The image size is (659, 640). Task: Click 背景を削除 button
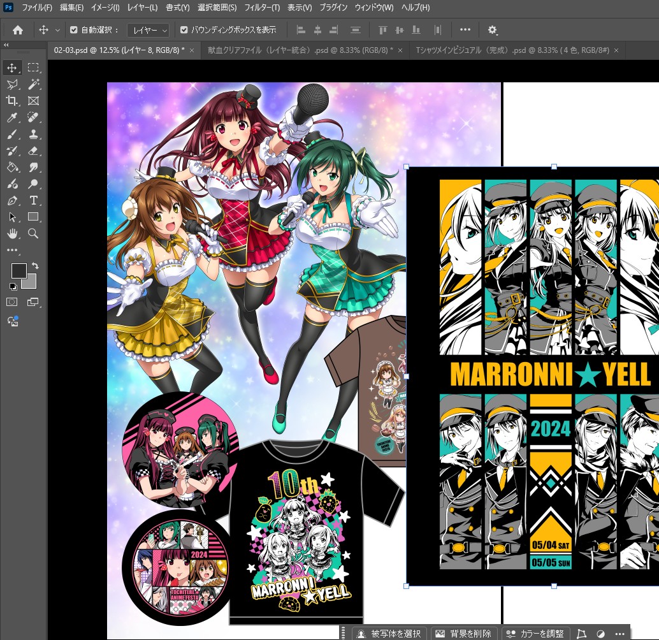point(463,633)
